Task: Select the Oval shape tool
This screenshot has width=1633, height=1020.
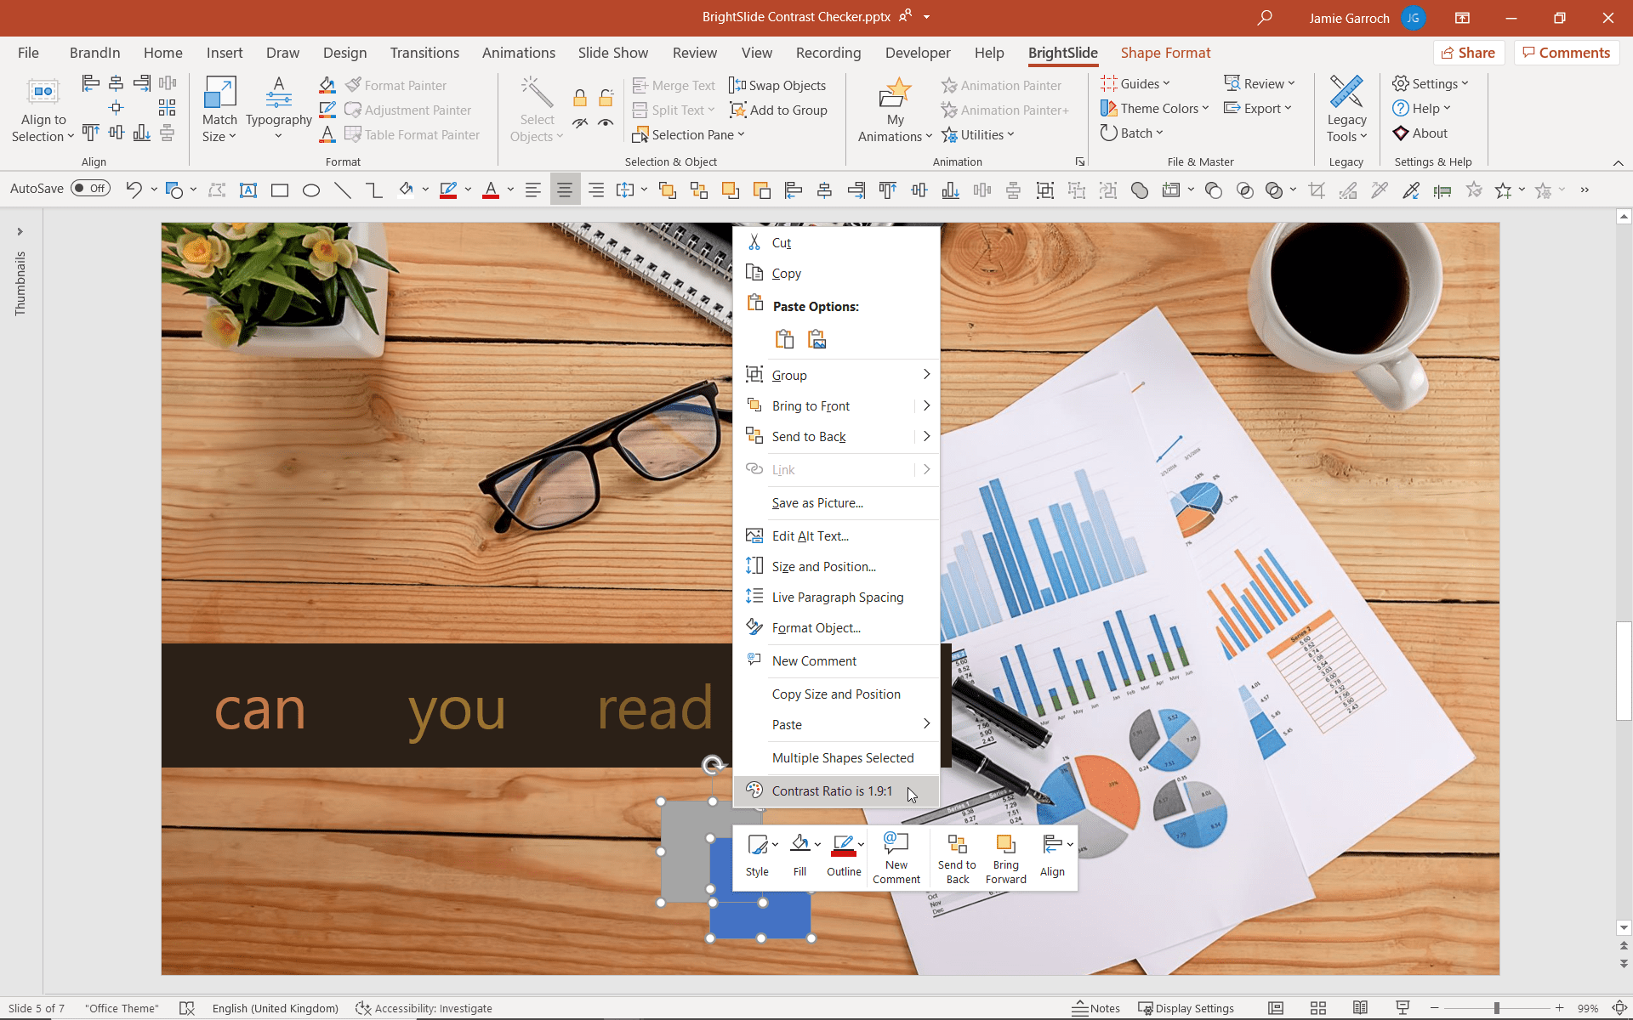Action: [311, 190]
